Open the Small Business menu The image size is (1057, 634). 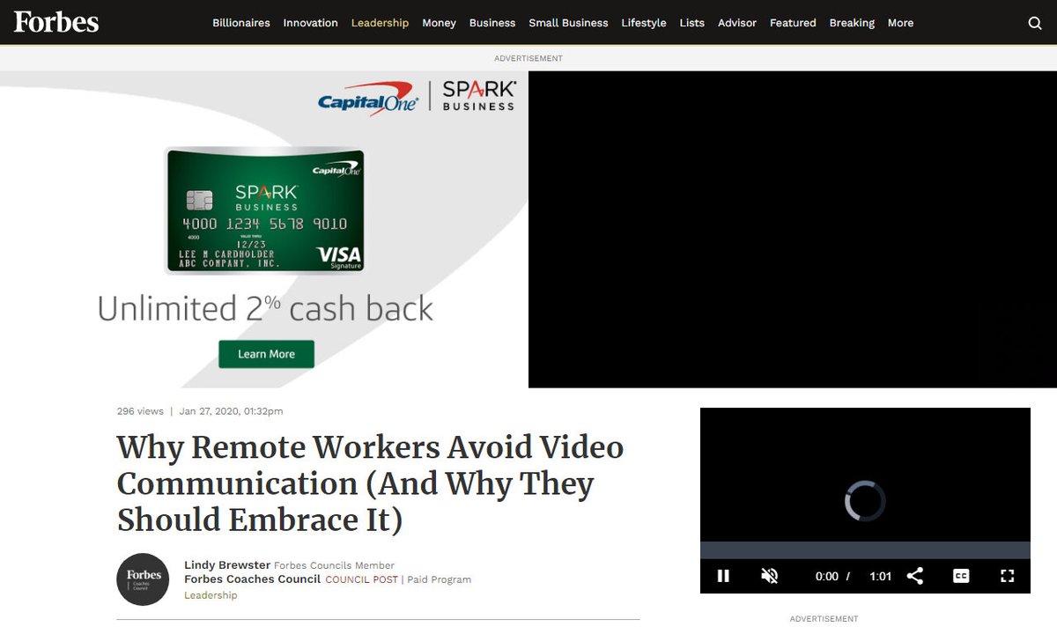(x=568, y=23)
